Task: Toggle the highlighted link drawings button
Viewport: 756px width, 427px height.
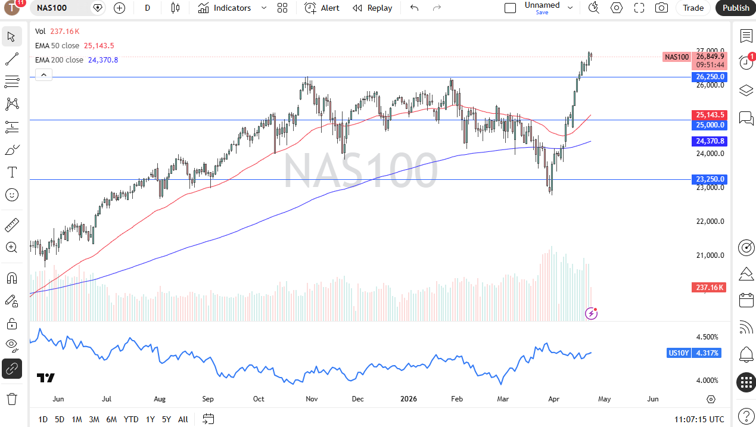Action: coord(11,369)
